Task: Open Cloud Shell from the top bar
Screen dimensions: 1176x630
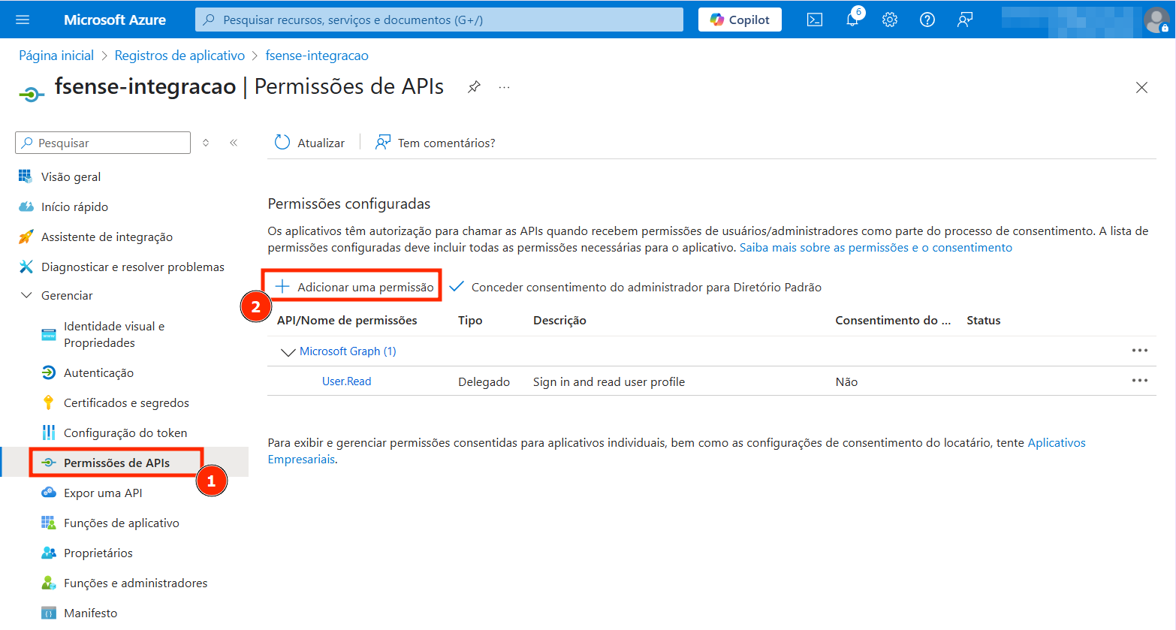Action: (815, 20)
